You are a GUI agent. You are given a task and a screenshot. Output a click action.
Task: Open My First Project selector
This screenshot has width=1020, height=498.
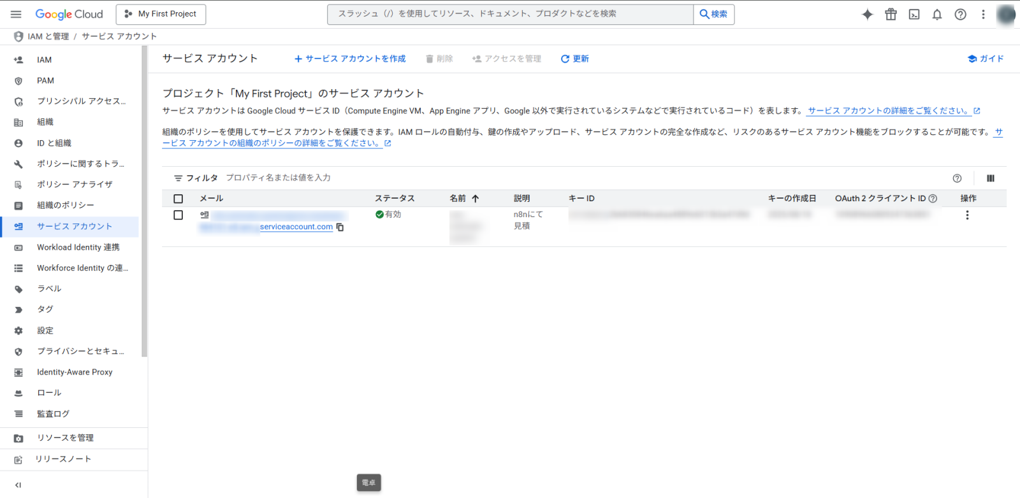pyautogui.click(x=161, y=14)
